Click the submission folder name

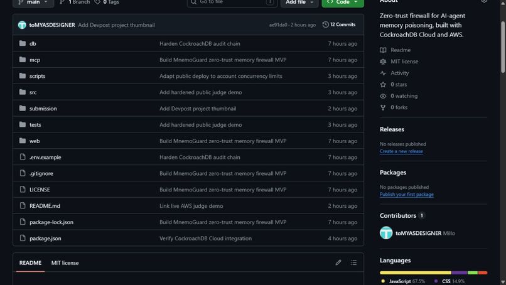tap(43, 109)
